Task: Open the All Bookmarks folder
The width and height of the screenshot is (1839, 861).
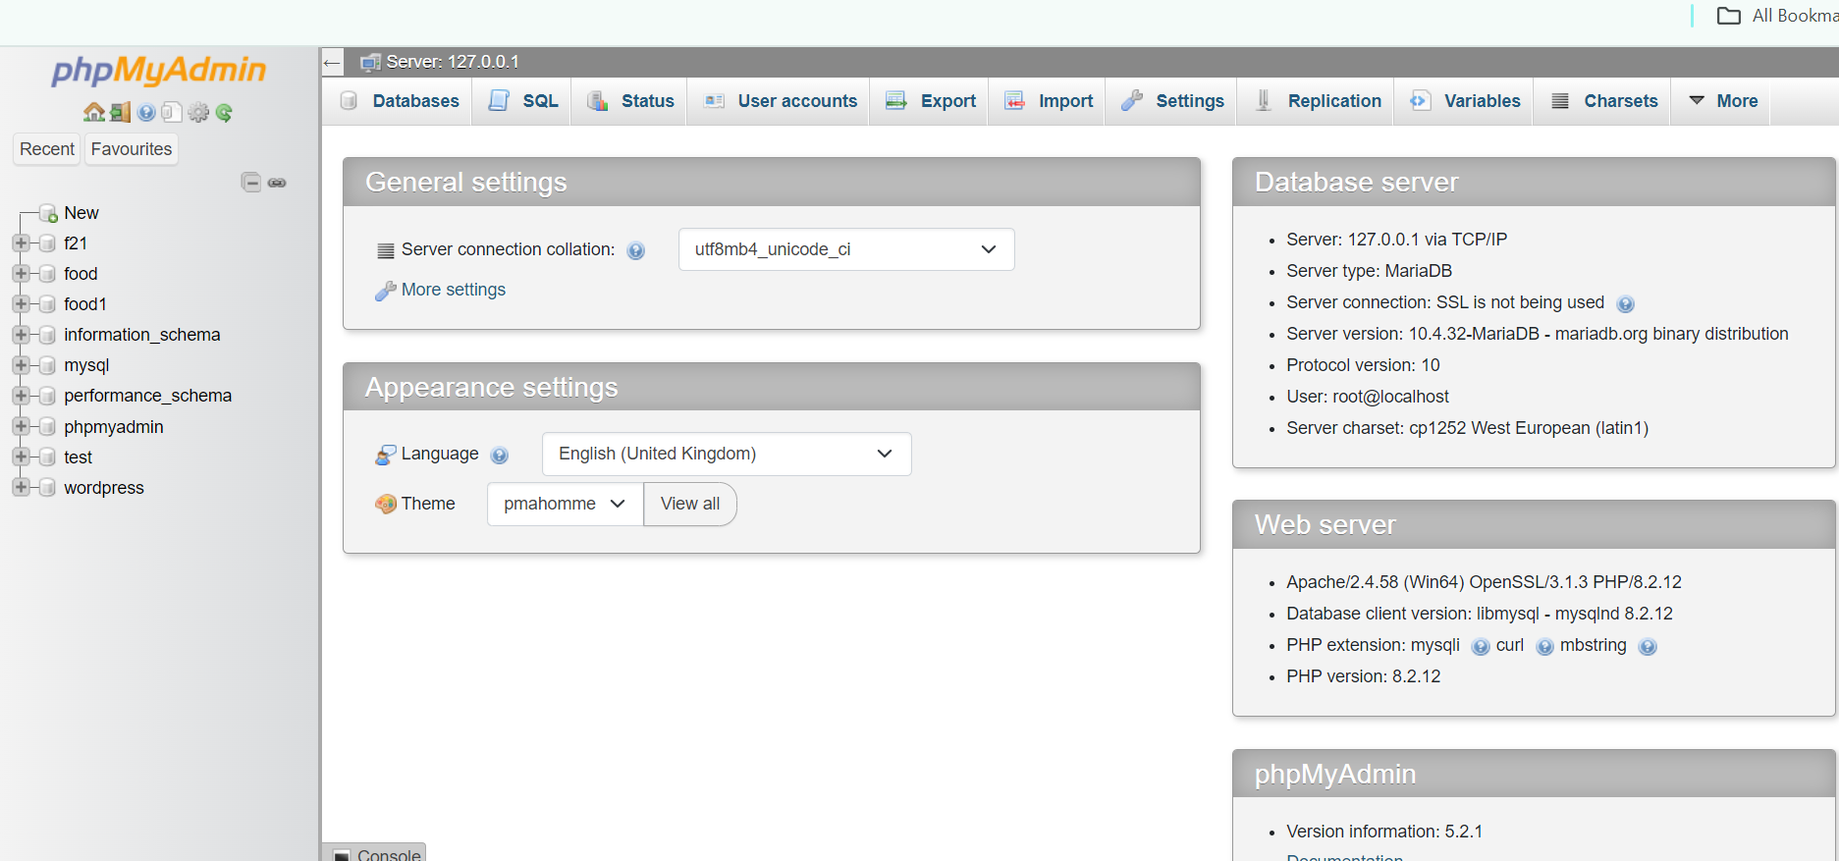Action: pos(1777,16)
